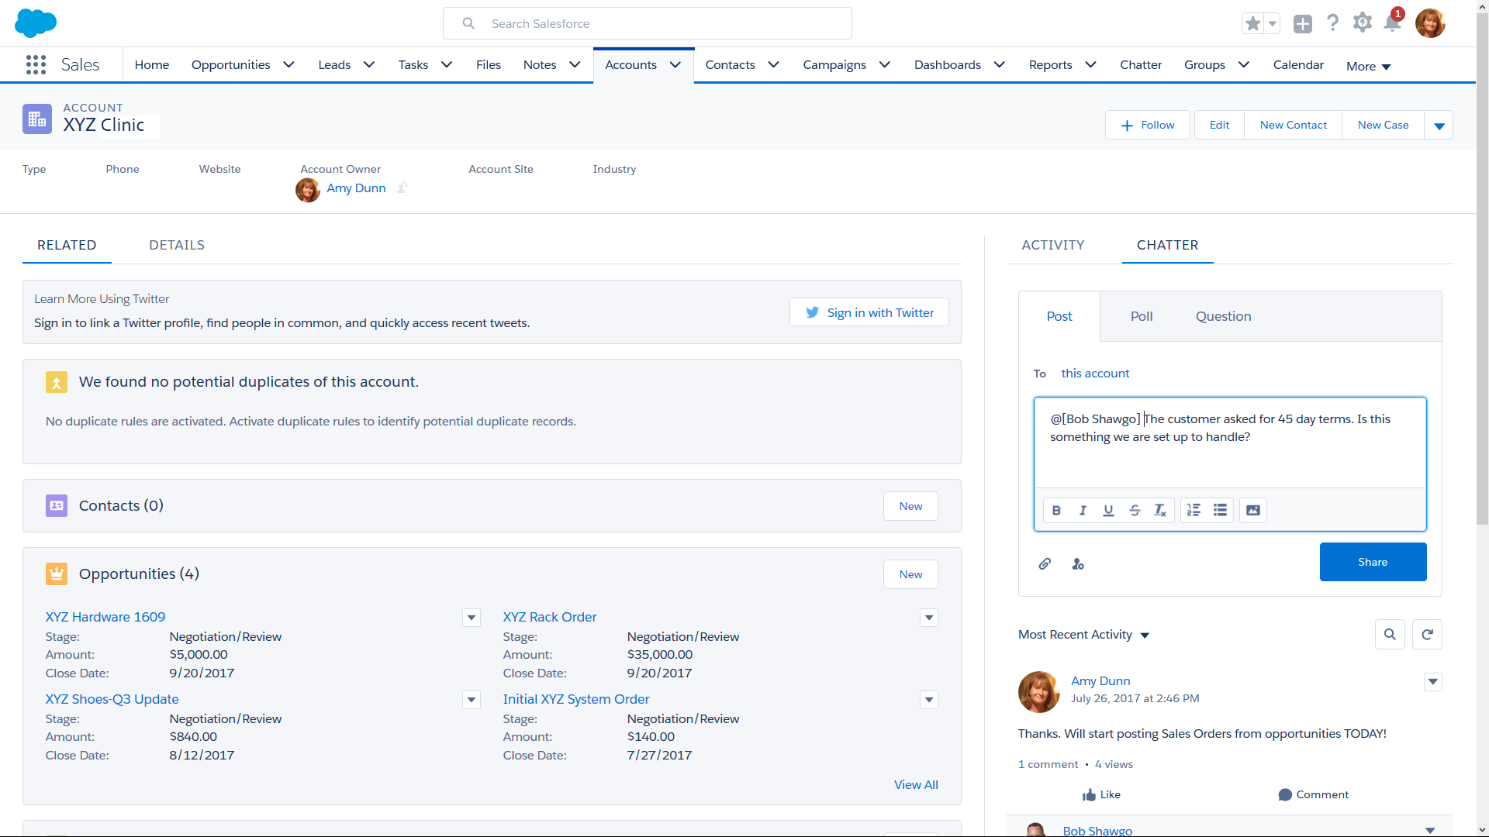Screen dimensions: 1489x837
Task: Toggle the bulleted list formatting
Action: (1220, 510)
